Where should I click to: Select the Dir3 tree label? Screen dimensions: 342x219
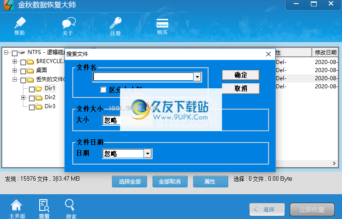coord(50,106)
